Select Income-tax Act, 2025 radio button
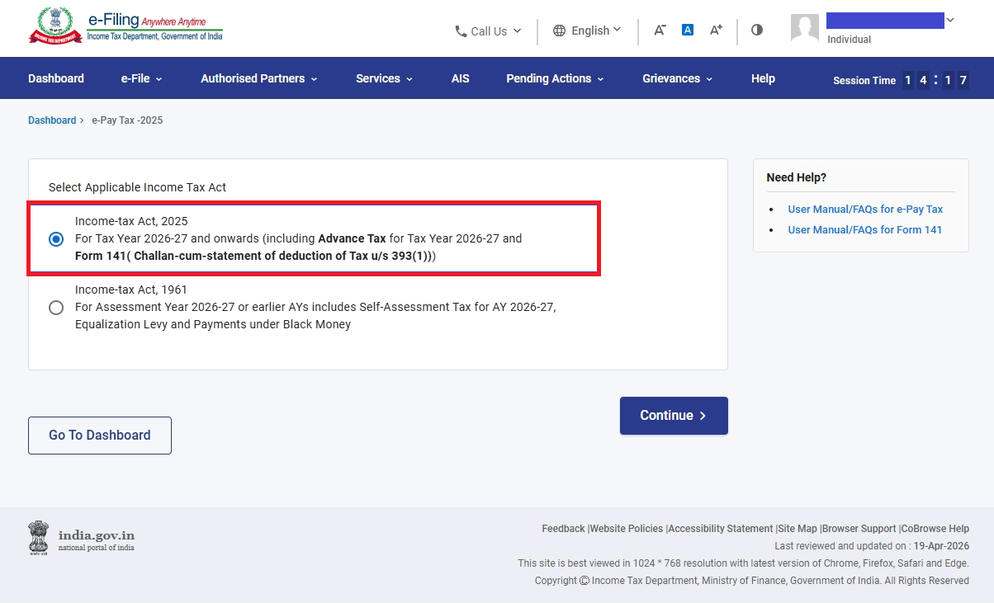 (x=56, y=239)
